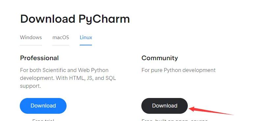Viewport: 254px width, 121px height.
Task: Switch to the Windows tab
Action: click(31, 37)
